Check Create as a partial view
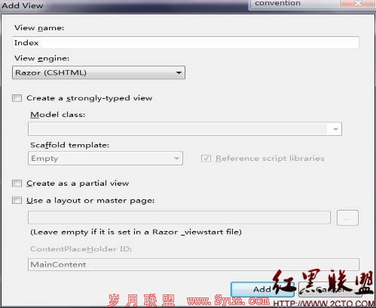376x308 pixels. click(x=17, y=183)
